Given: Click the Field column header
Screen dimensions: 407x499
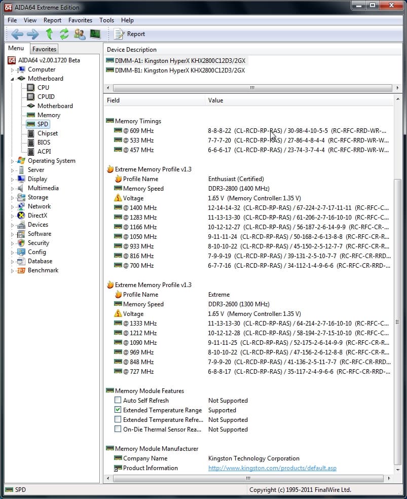Looking at the screenshot, I should 154,100.
